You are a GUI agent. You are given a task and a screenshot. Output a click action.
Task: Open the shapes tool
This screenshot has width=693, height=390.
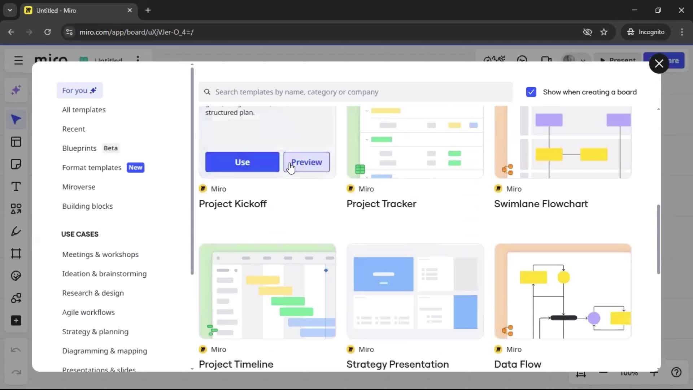click(16, 209)
